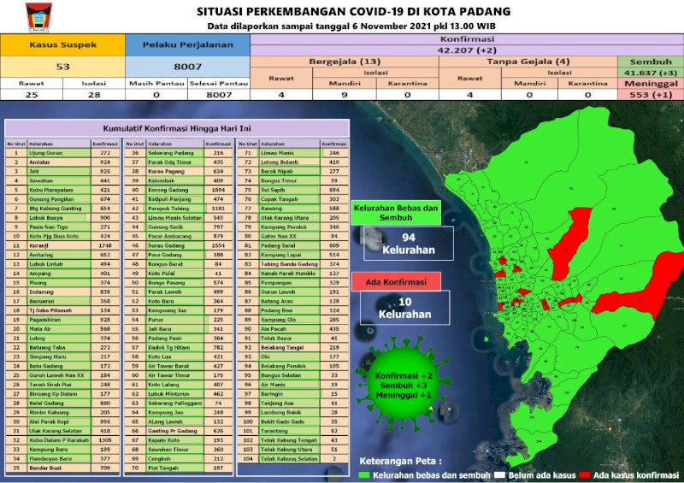Click the Kelurahan Bebas dan Sembuh green label
The width and height of the screenshot is (684, 483).
396,213
